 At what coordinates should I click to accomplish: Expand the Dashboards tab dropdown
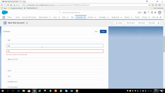tap(121, 17)
